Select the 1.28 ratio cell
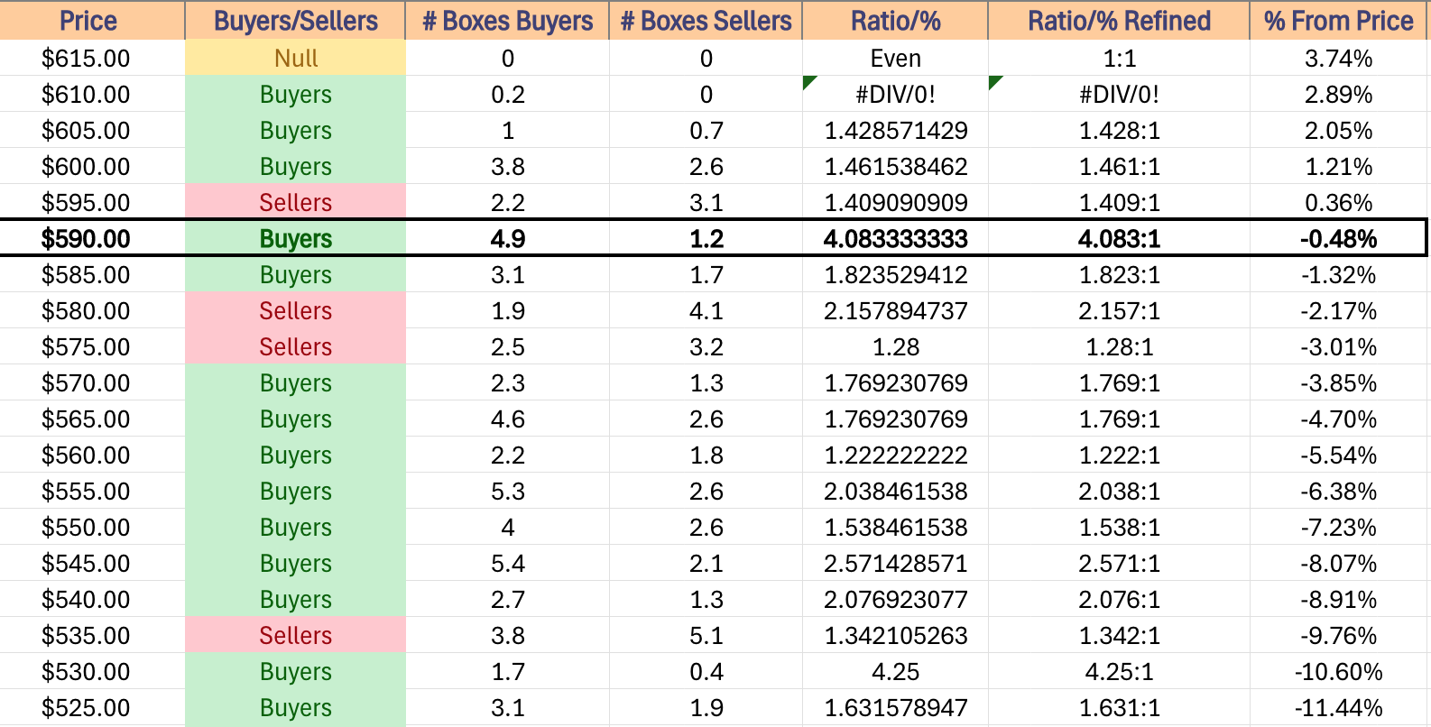 pyautogui.click(x=895, y=346)
